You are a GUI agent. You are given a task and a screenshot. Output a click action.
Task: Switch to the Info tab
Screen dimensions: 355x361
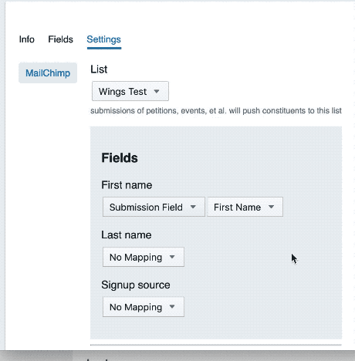pyautogui.click(x=27, y=39)
